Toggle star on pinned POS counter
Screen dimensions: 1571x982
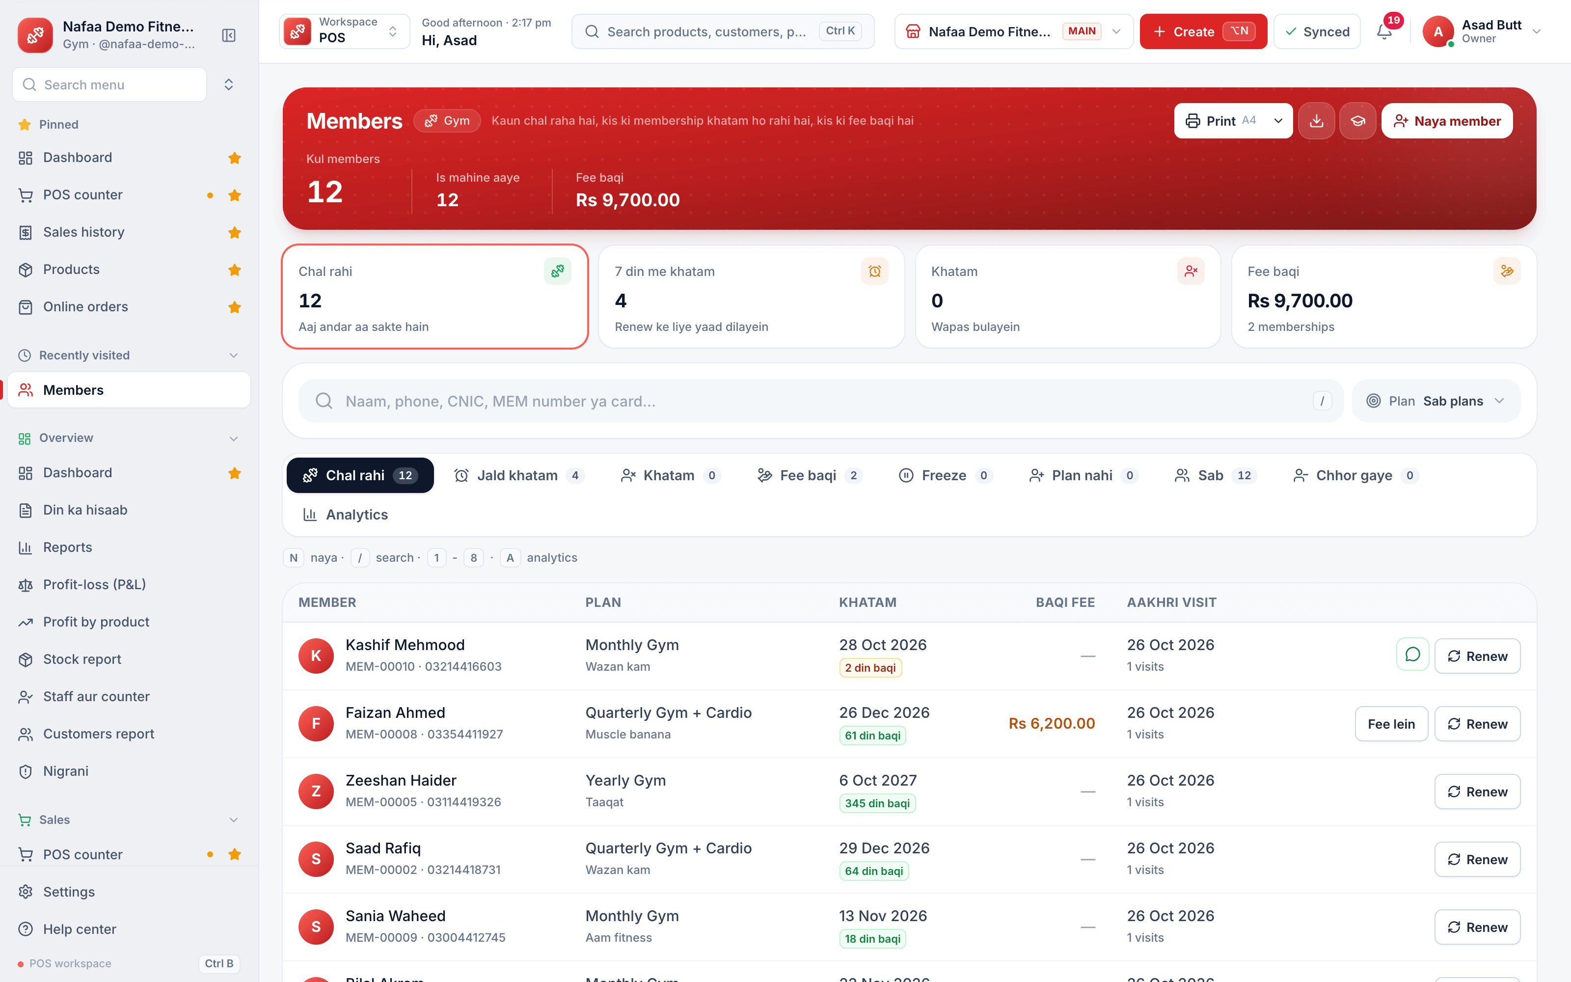pos(234,195)
